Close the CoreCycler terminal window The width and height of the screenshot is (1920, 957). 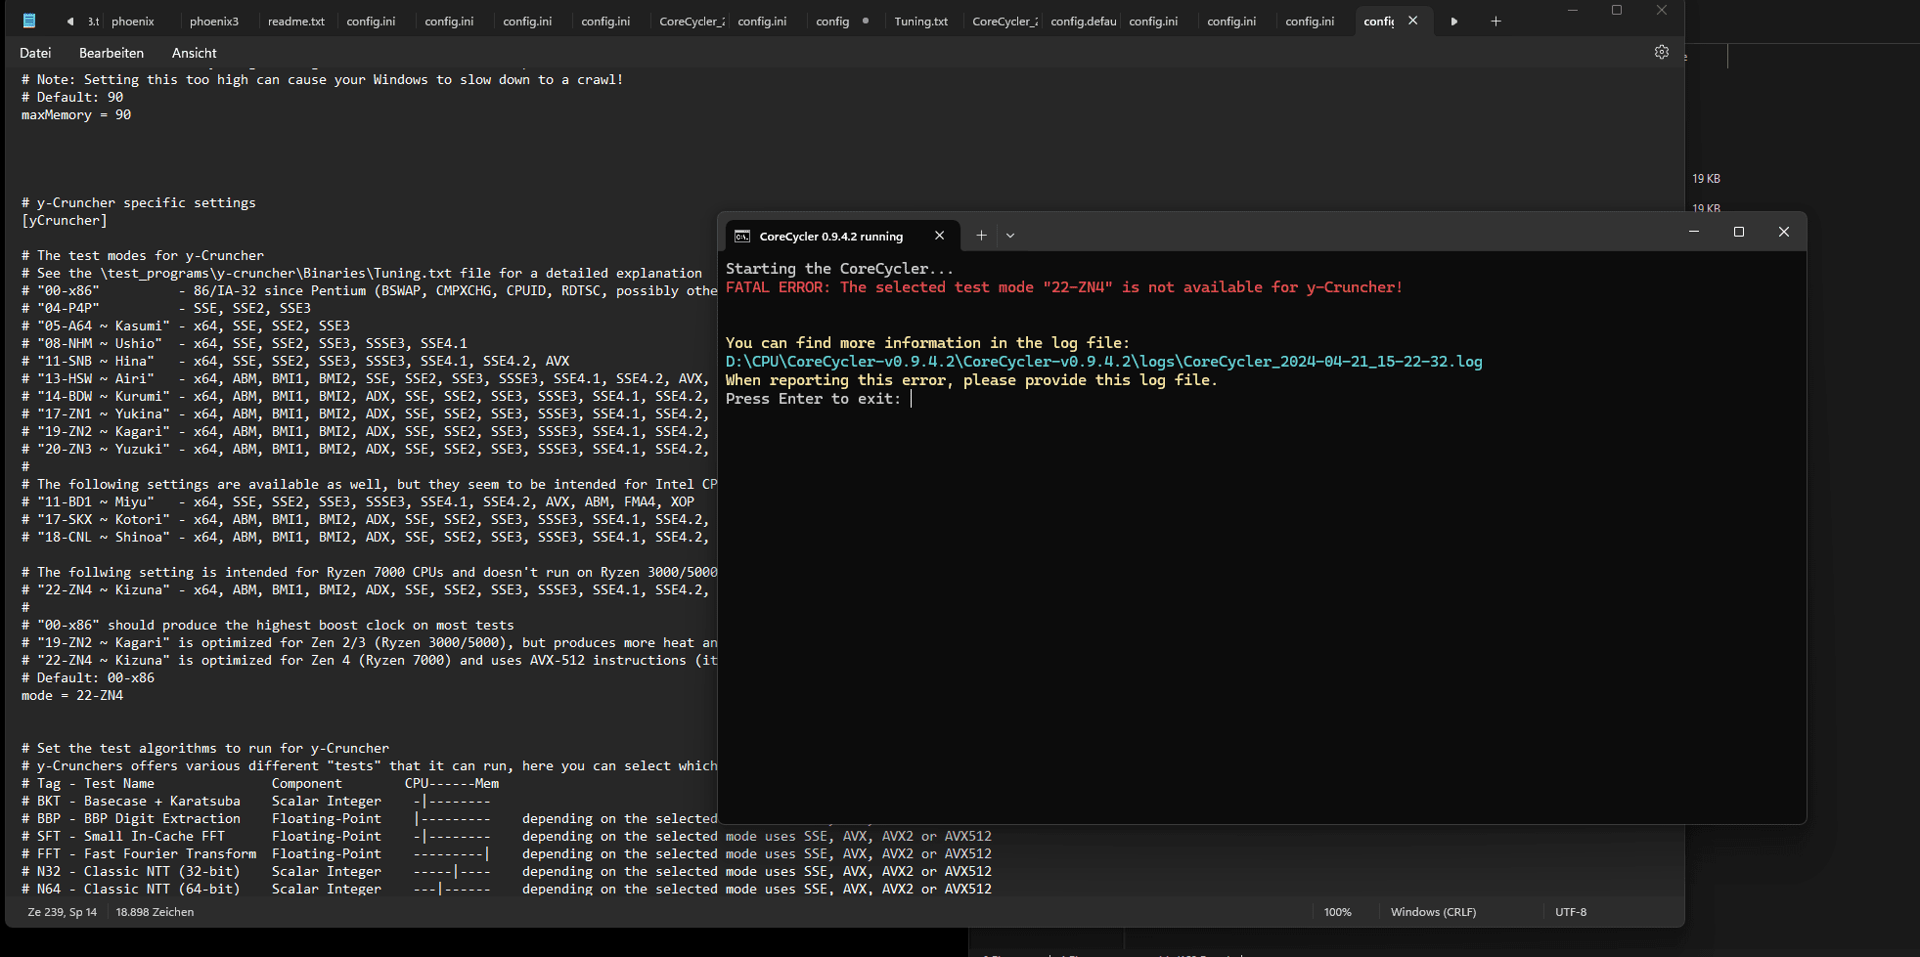[1784, 232]
